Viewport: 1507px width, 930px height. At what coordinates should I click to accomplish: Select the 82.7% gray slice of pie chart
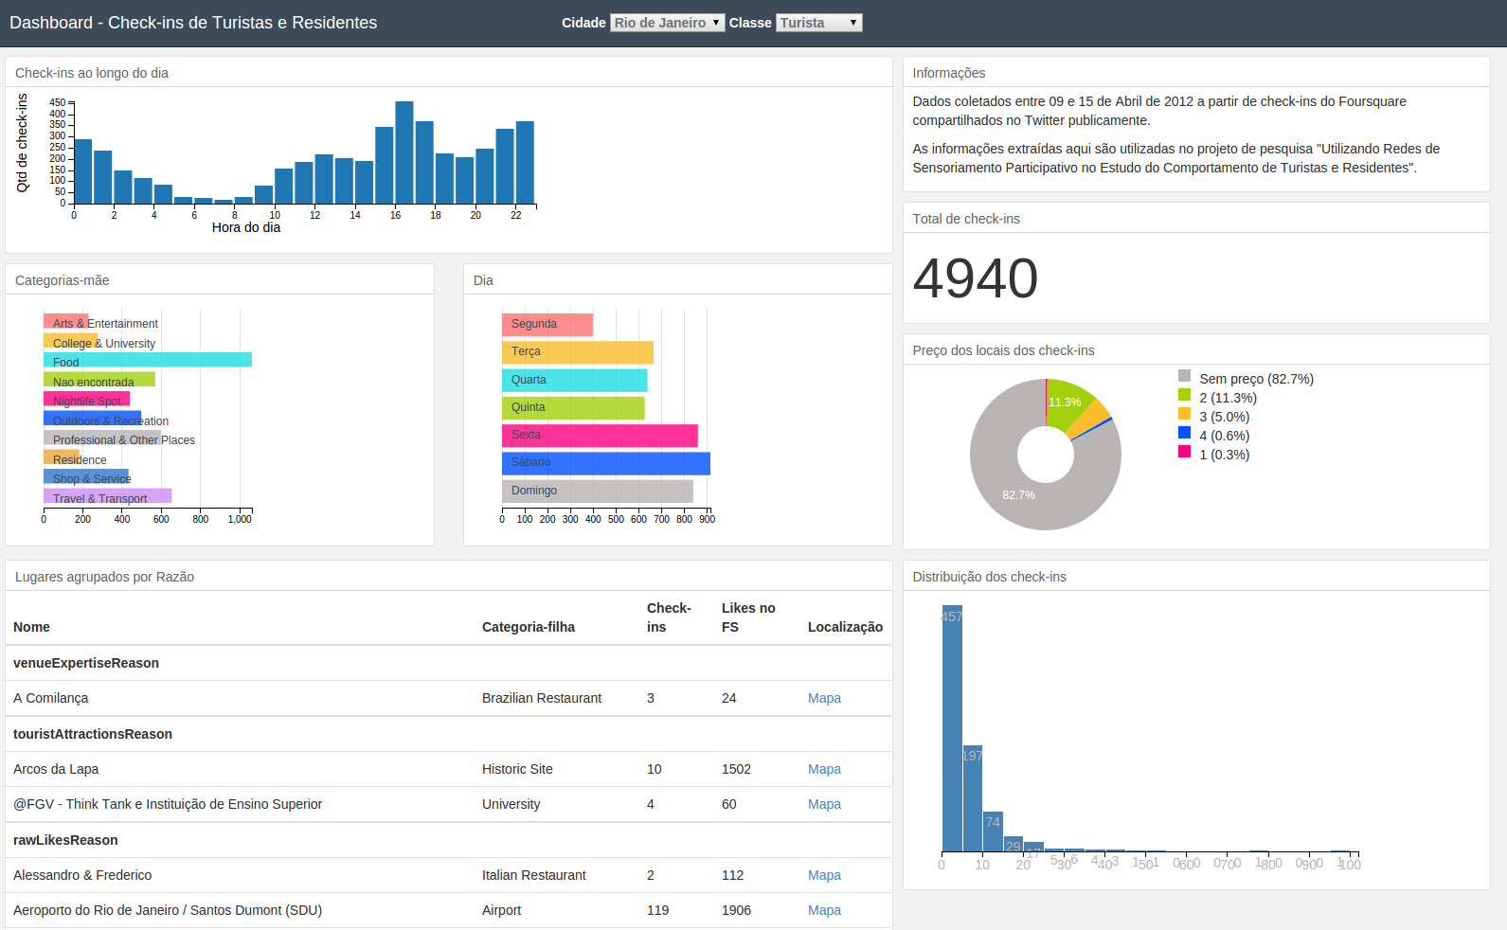tap(1018, 495)
